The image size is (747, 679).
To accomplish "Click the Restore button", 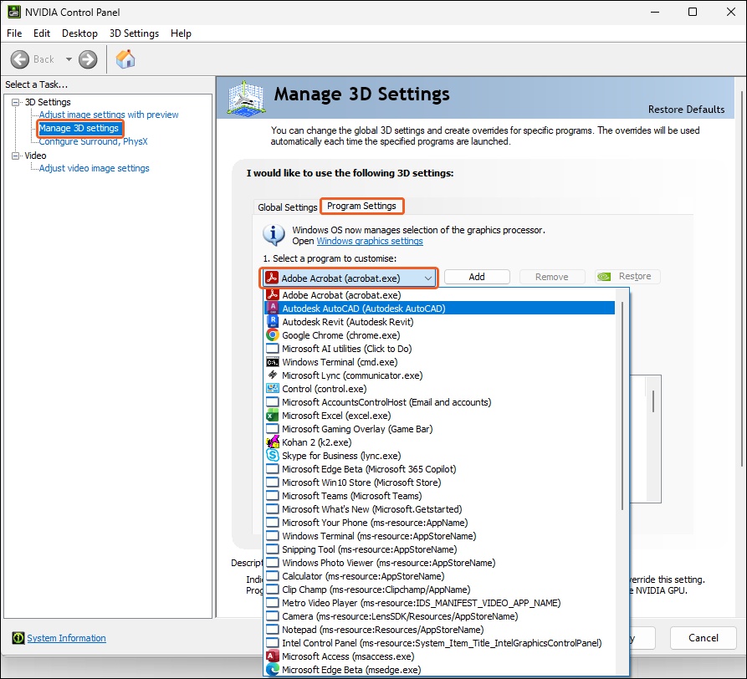I will [627, 276].
